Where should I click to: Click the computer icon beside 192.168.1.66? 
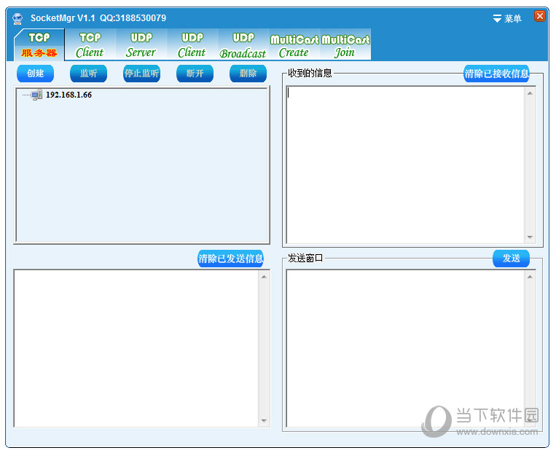pos(36,95)
